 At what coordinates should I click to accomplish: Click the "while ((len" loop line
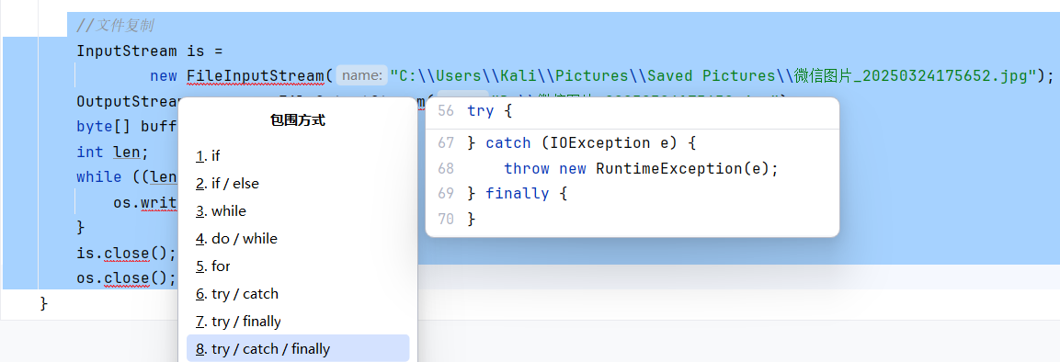(127, 177)
